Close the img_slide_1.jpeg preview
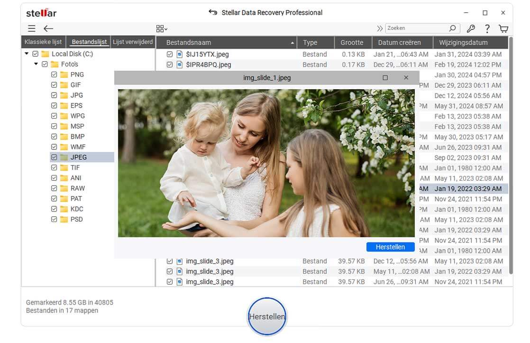This screenshot has width=530, height=343. point(406,78)
